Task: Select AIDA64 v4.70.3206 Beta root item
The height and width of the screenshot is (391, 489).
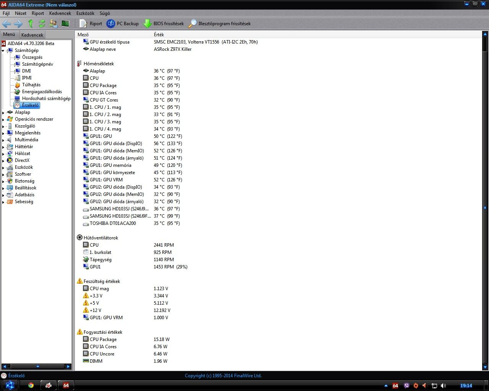Action: [x=31, y=44]
